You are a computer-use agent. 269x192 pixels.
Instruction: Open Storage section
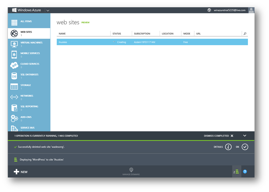pyautogui.click(x=29, y=87)
